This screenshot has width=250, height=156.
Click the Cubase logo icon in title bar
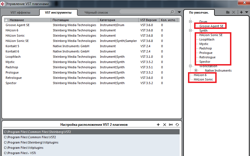3,4
